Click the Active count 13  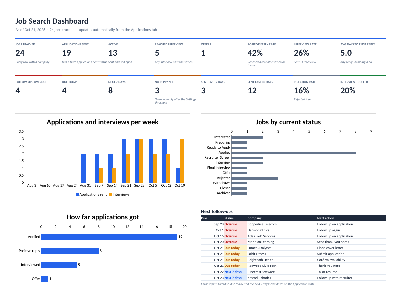tap(113, 53)
